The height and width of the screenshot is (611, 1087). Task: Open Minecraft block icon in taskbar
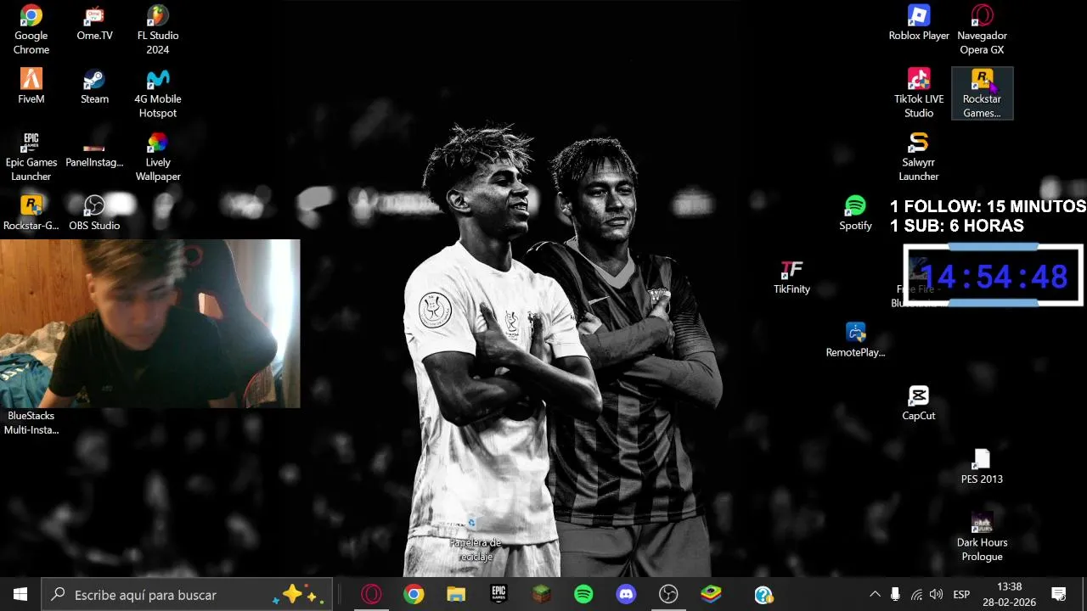[541, 595]
